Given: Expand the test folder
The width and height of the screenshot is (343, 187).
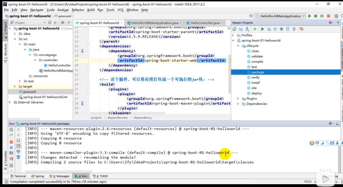Looking at the screenshot, I should coord(20,81).
